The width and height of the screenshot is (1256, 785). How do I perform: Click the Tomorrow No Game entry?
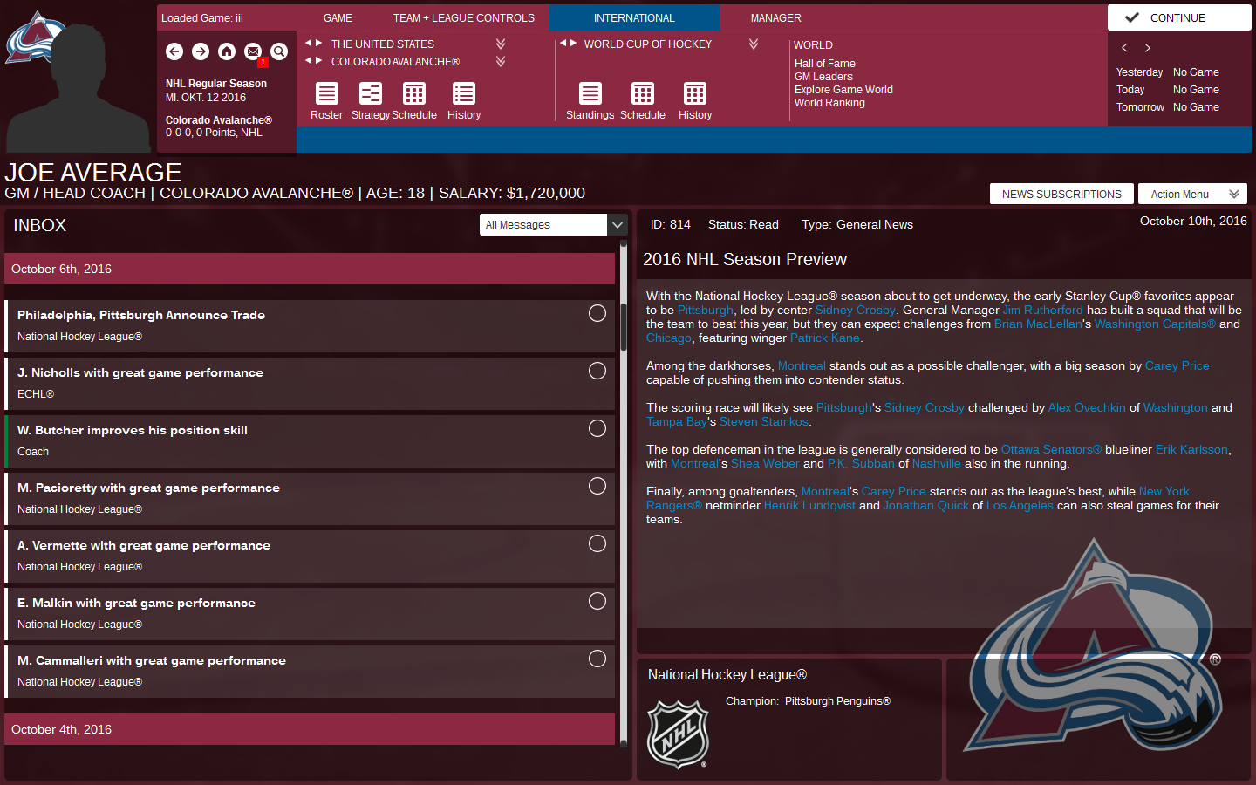1168,107
